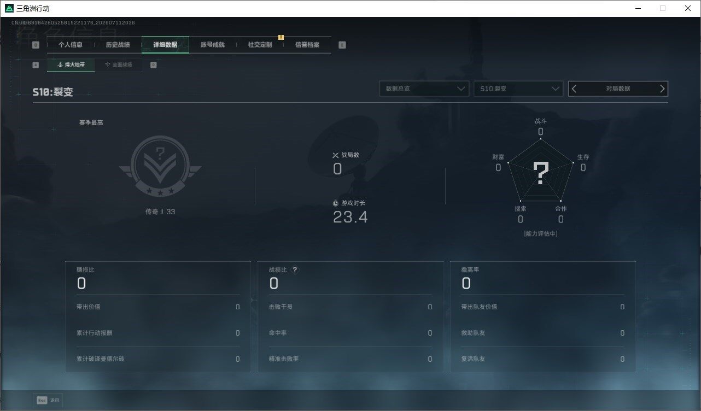The width and height of the screenshot is (701, 411).
Task: Expand the 数据总览 dropdown
Action: (x=424, y=89)
